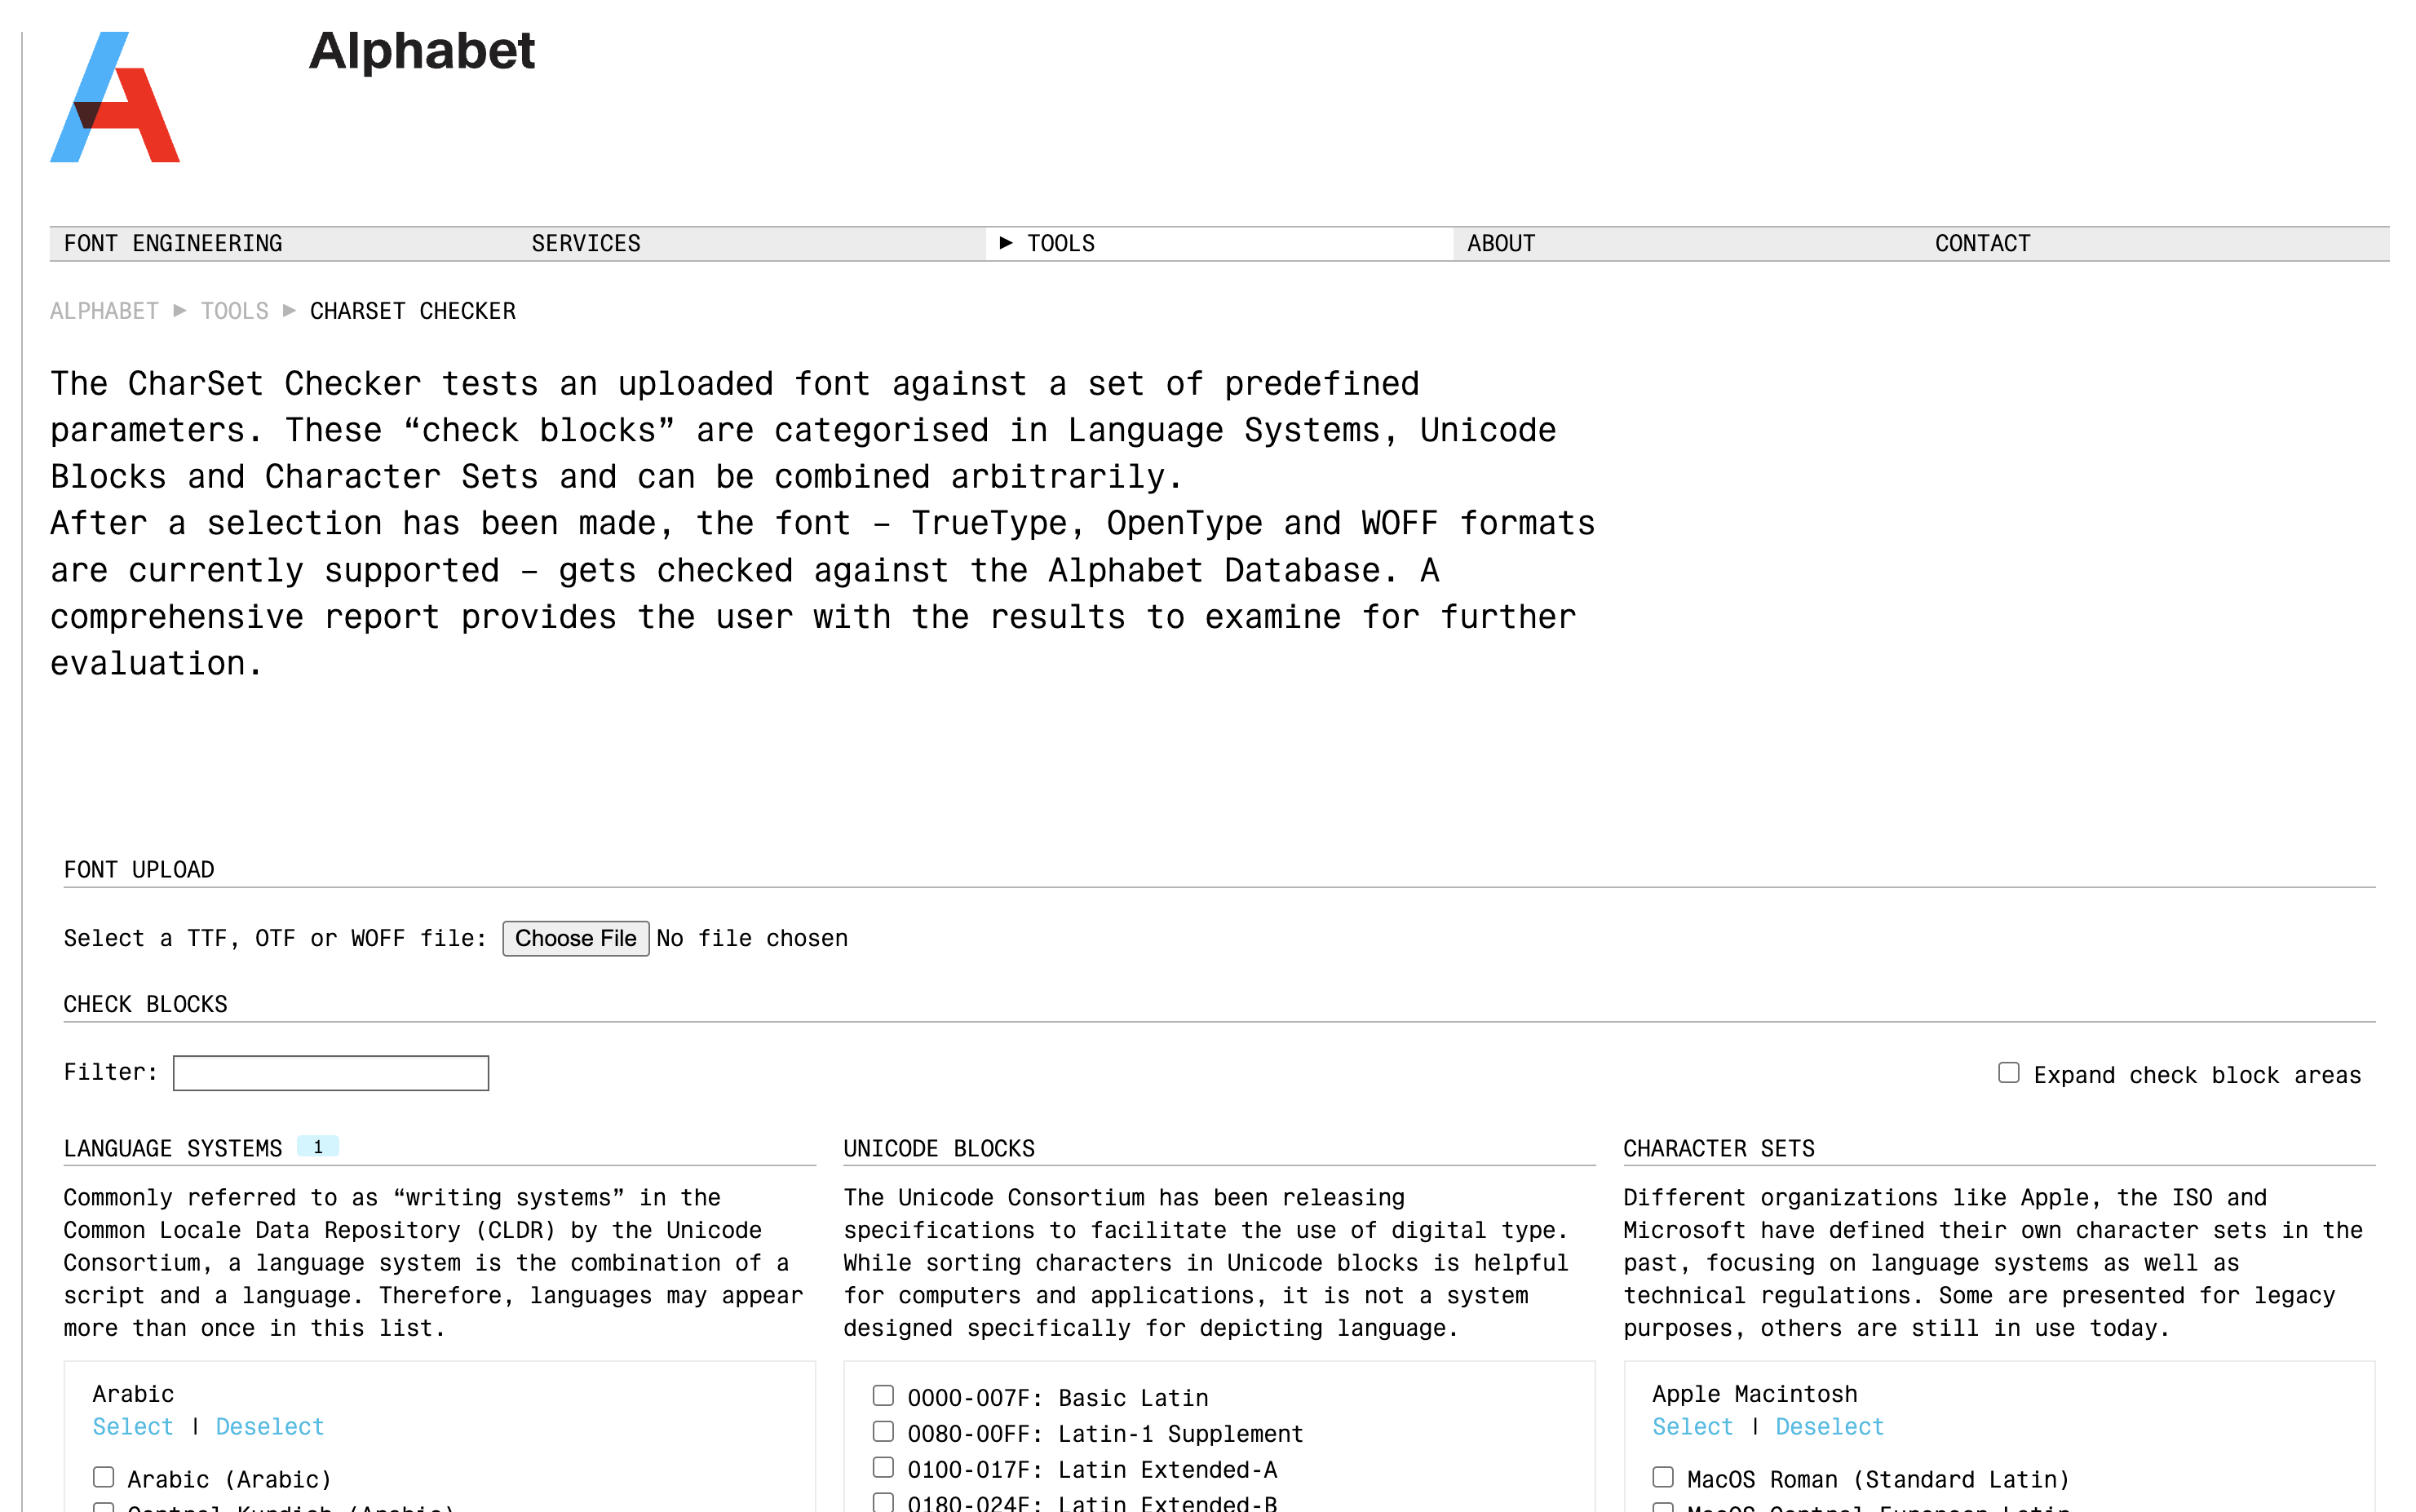The height and width of the screenshot is (1512, 2416).
Task: Open the Font Engineering menu
Action: (173, 244)
